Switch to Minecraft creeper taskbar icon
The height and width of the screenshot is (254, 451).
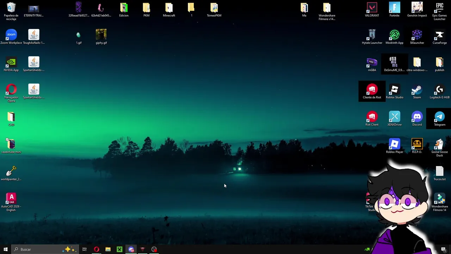tap(119, 249)
